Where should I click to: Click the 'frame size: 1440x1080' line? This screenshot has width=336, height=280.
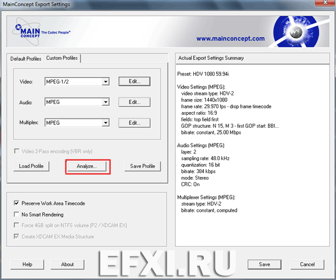pyautogui.click(x=204, y=100)
